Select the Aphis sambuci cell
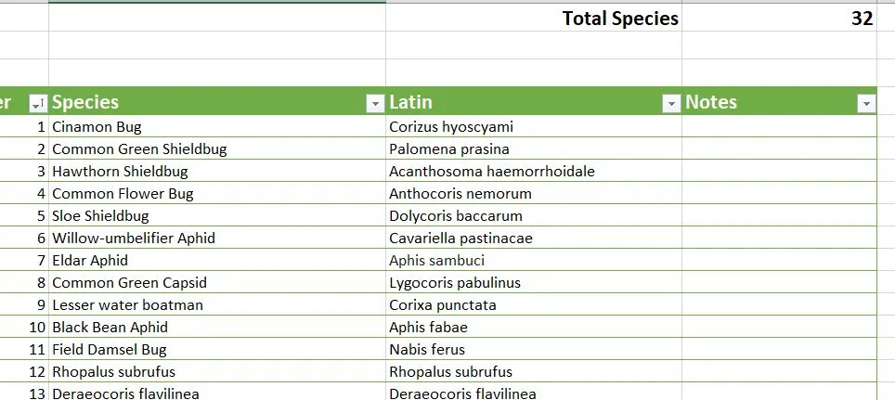Screen dimensions: 895x400 coord(534,260)
